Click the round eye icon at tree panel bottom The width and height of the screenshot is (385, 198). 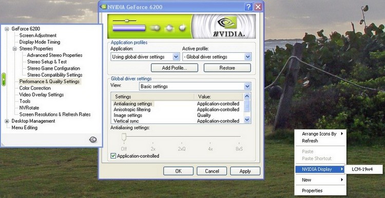click(93, 140)
